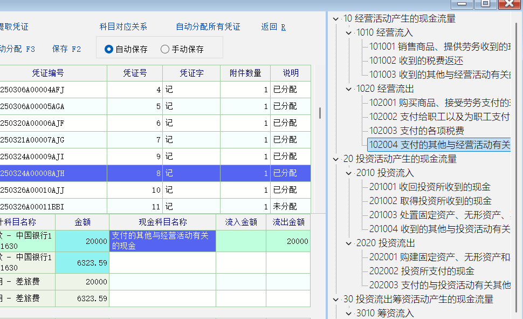This screenshot has width=523, height=319.
Task: Collapse the 1010 经营流入 node
Action: (348, 33)
